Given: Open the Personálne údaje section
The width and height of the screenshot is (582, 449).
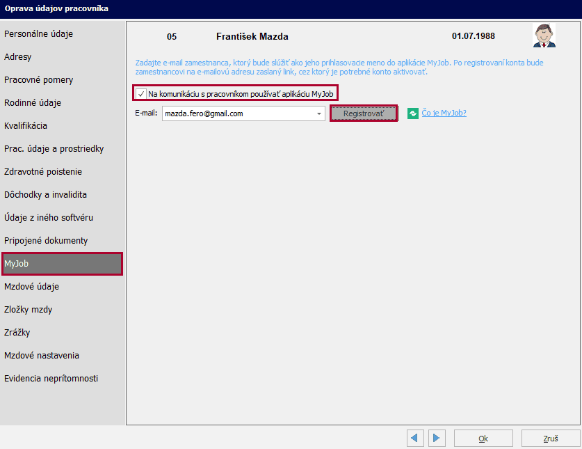Looking at the screenshot, I should coord(38,34).
